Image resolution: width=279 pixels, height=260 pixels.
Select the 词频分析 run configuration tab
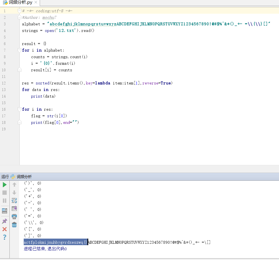[24, 177]
